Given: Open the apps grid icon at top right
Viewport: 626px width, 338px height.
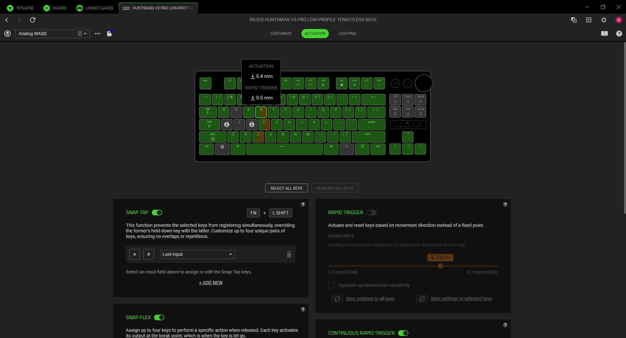Looking at the screenshot, I should tap(589, 20).
